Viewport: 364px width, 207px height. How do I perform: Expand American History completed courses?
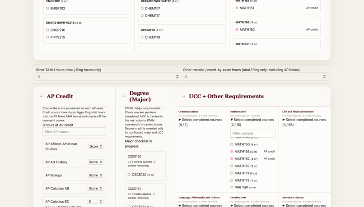coord(304,205)
